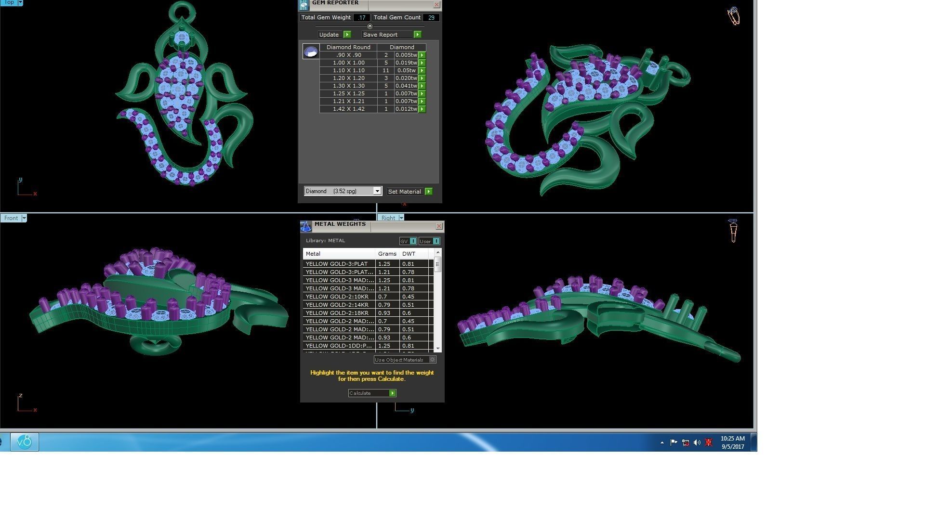
Task: Click the diamond round gem thumbnail
Action: point(311,51)
